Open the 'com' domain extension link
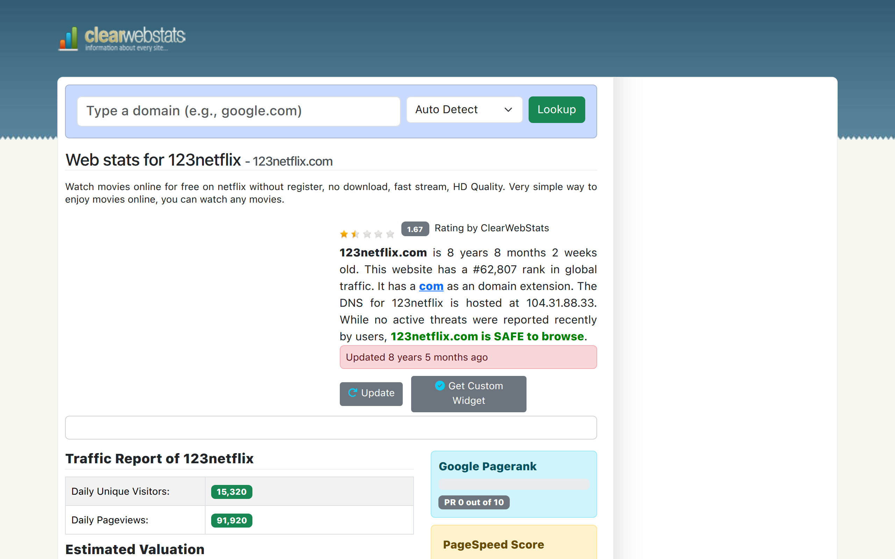 tap(431, 286)
